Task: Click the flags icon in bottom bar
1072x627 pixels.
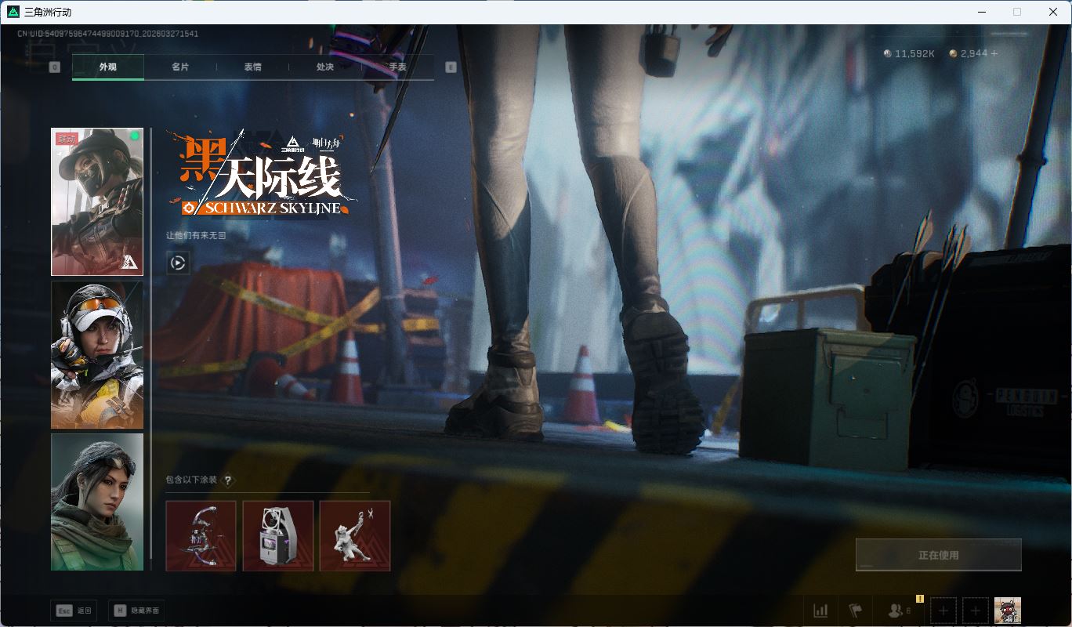Action: pos(855,611)
